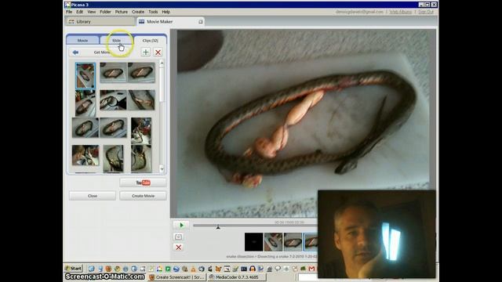Viewport: 502px width, 282px height.
Task: Select the third clip thumbnail in the top row
Action: click(141, 73)
